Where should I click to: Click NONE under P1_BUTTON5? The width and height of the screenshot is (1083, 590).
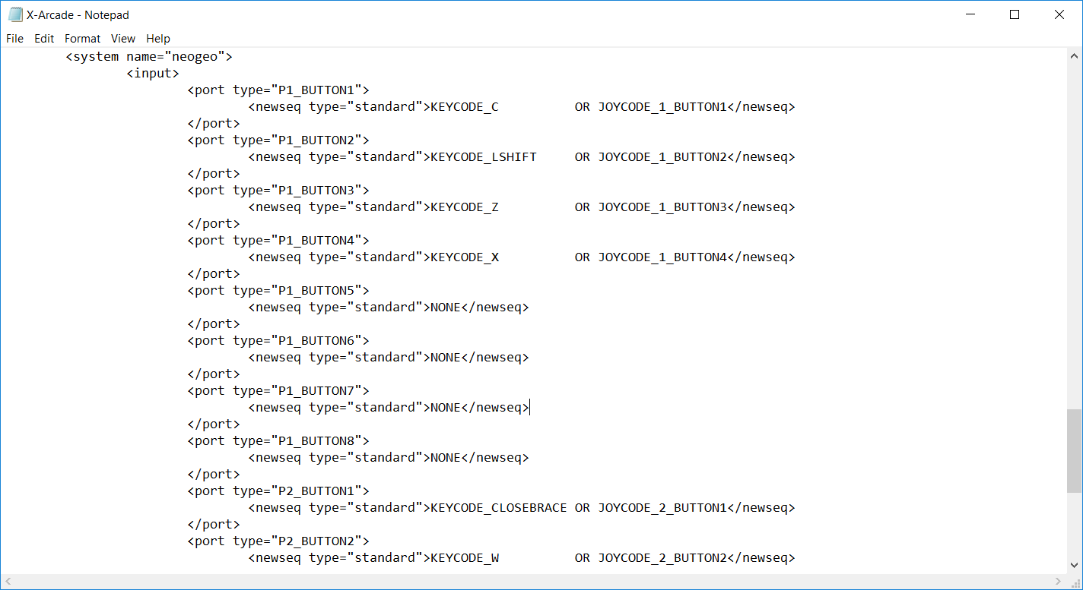point(446,307)
